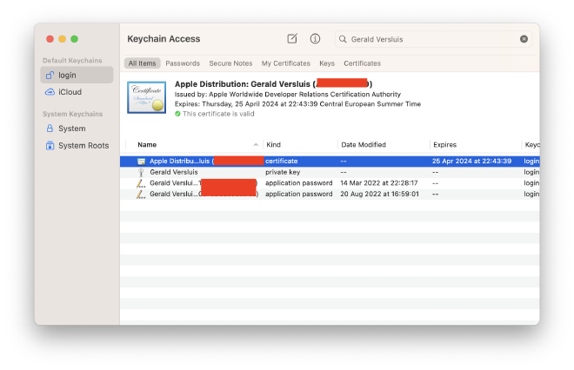Open the System Roots keychain
This screenshot has width=574, height=370.
pos(77,146)
